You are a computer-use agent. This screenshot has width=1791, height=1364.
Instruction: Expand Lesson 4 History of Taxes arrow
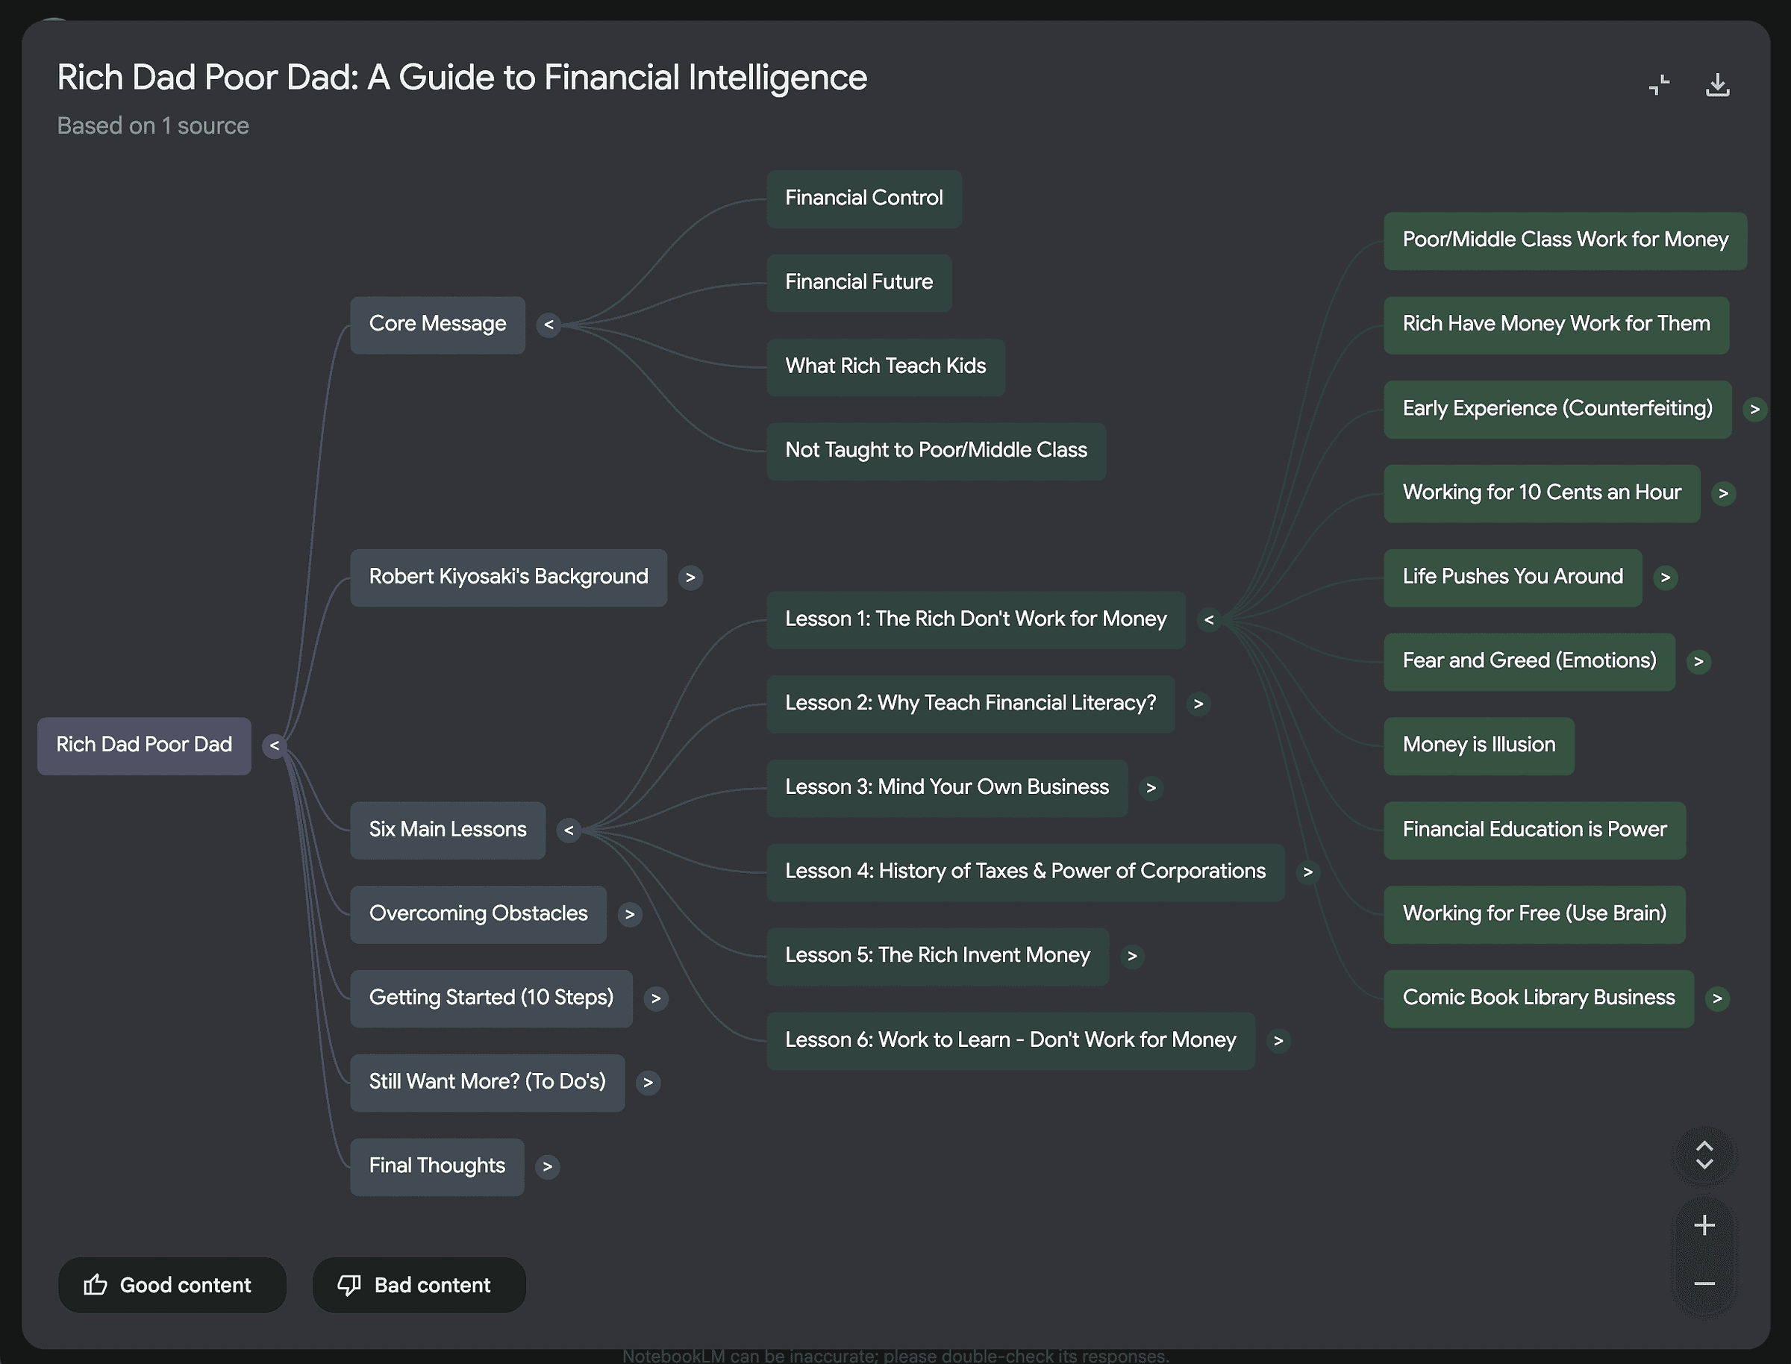click(1307, 872)
